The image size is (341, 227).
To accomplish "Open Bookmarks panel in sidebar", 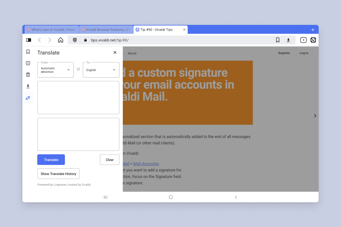I will (x=28, y=52).
